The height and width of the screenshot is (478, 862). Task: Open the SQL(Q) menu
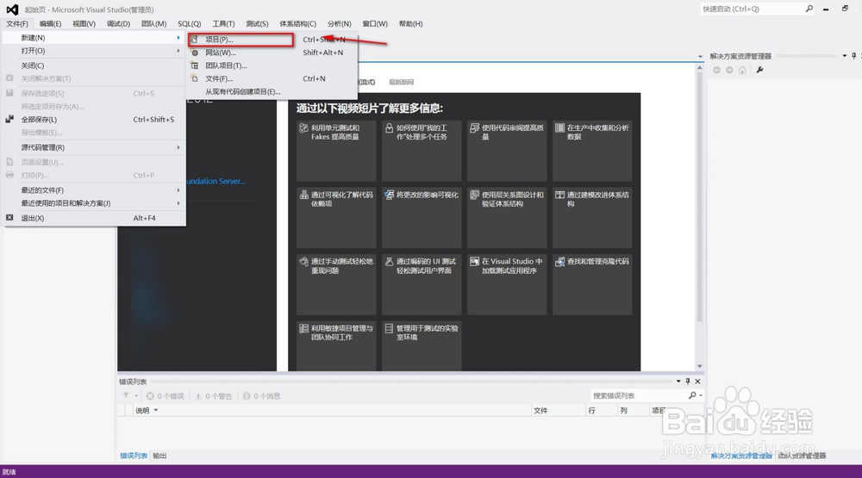click(x=189, y=23)
